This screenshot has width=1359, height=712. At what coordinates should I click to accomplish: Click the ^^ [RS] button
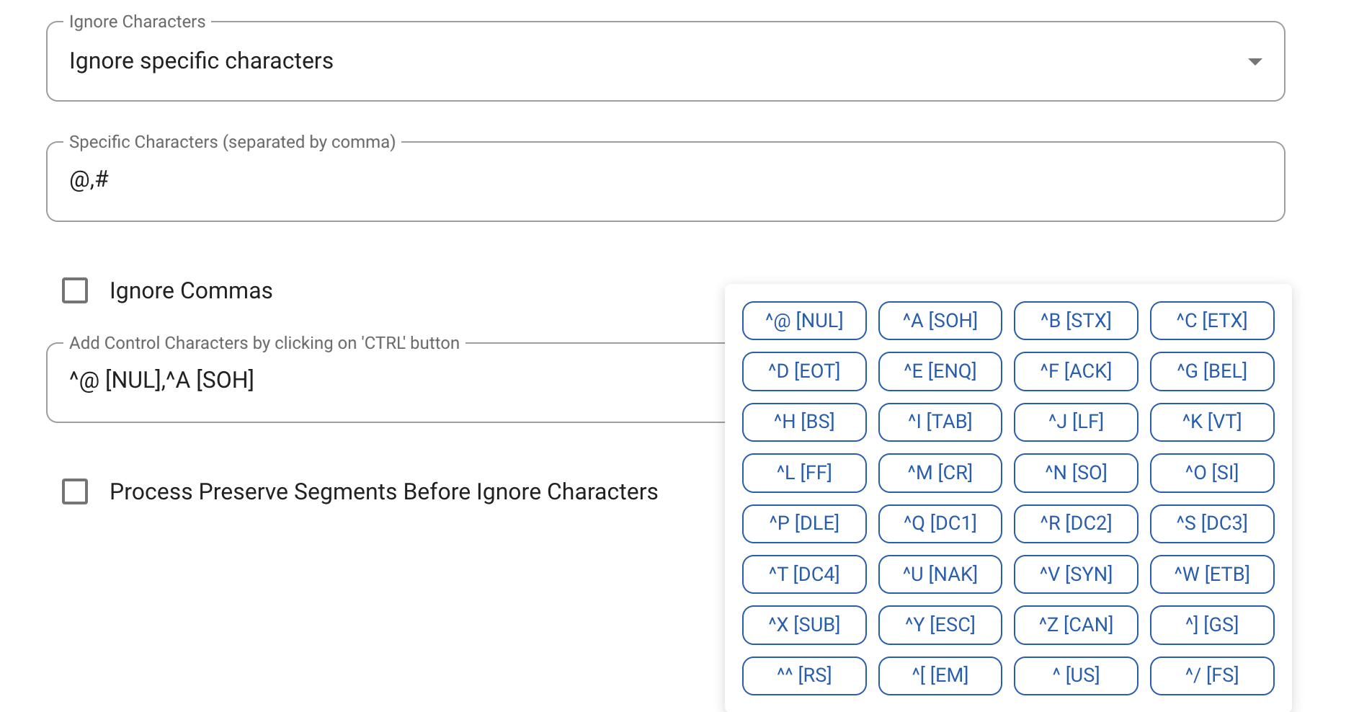tap(803, 675)
